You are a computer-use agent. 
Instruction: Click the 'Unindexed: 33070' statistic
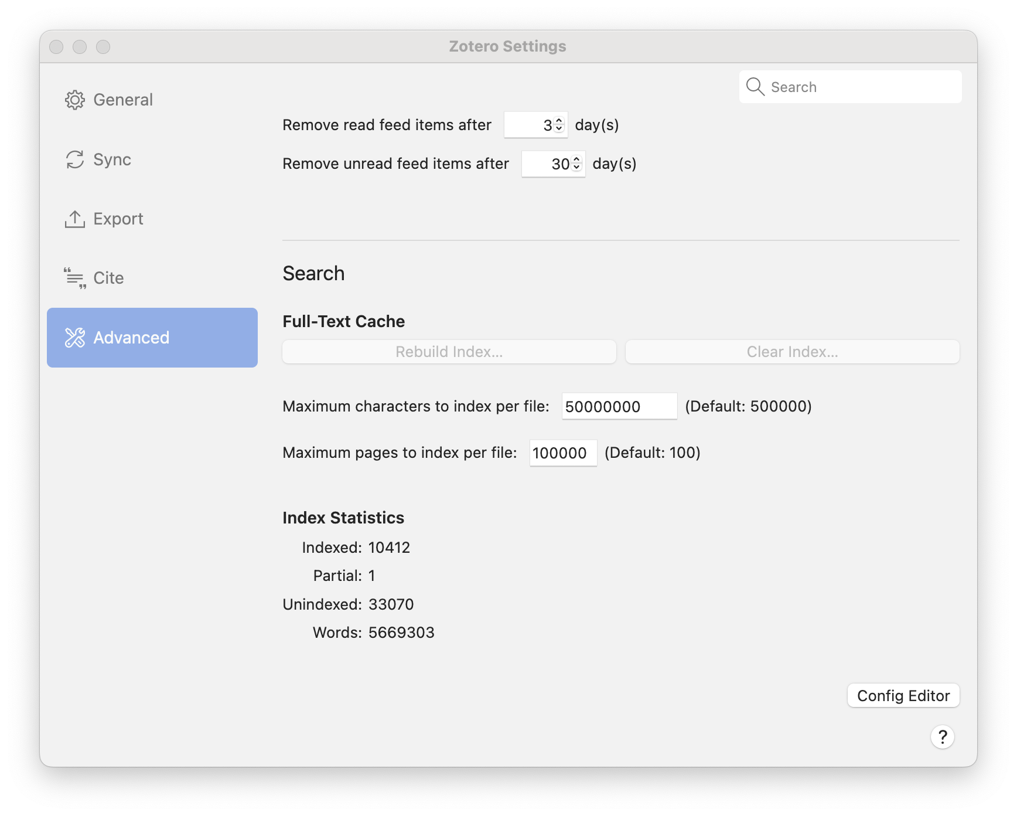point(348,604)
